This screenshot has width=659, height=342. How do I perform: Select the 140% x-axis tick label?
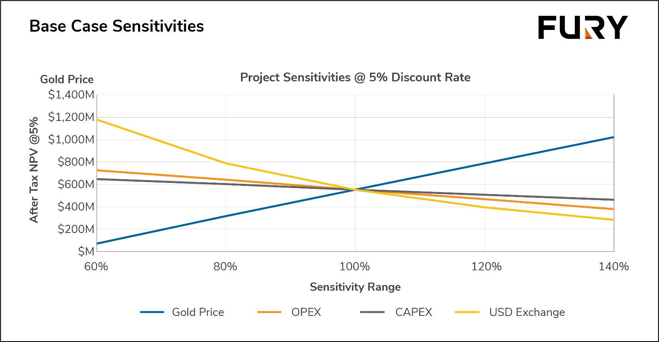614,267
